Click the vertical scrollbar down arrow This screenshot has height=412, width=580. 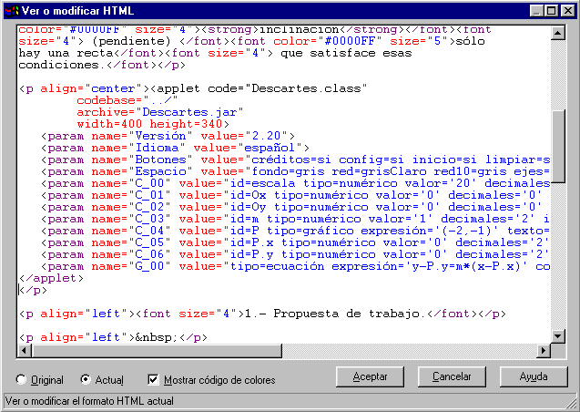558,336
